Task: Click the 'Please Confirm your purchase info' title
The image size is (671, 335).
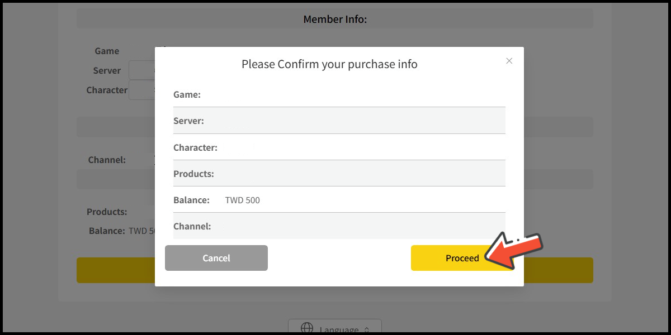Action: (x=329, y=64)
